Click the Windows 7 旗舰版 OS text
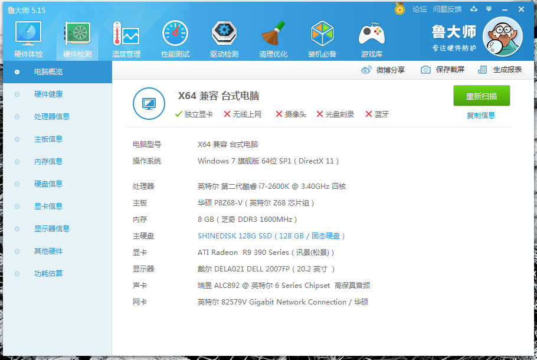 coord(268,161)
